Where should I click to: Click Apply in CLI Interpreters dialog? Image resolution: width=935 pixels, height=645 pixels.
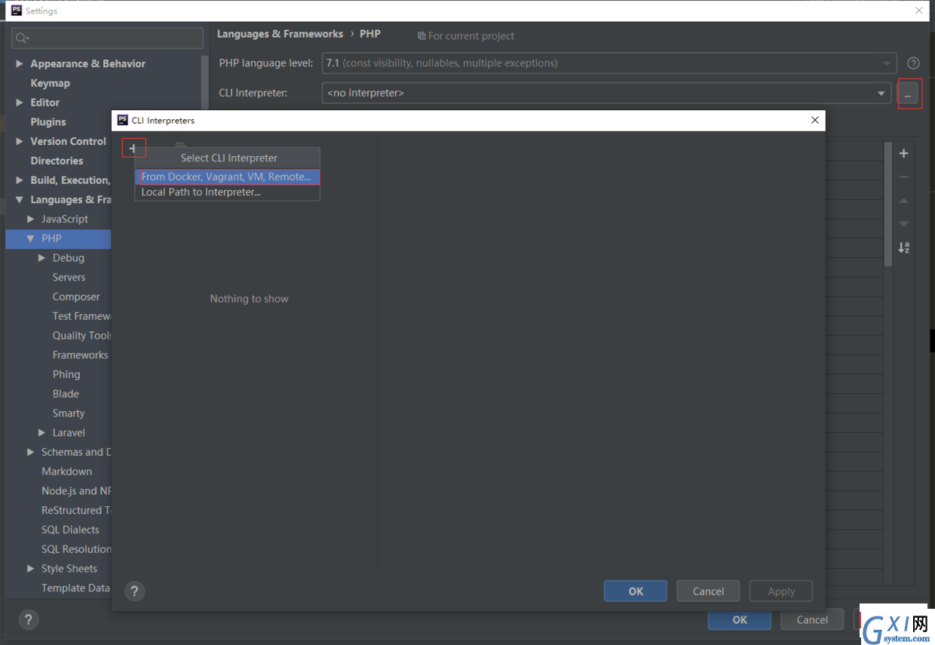point(781,591)
